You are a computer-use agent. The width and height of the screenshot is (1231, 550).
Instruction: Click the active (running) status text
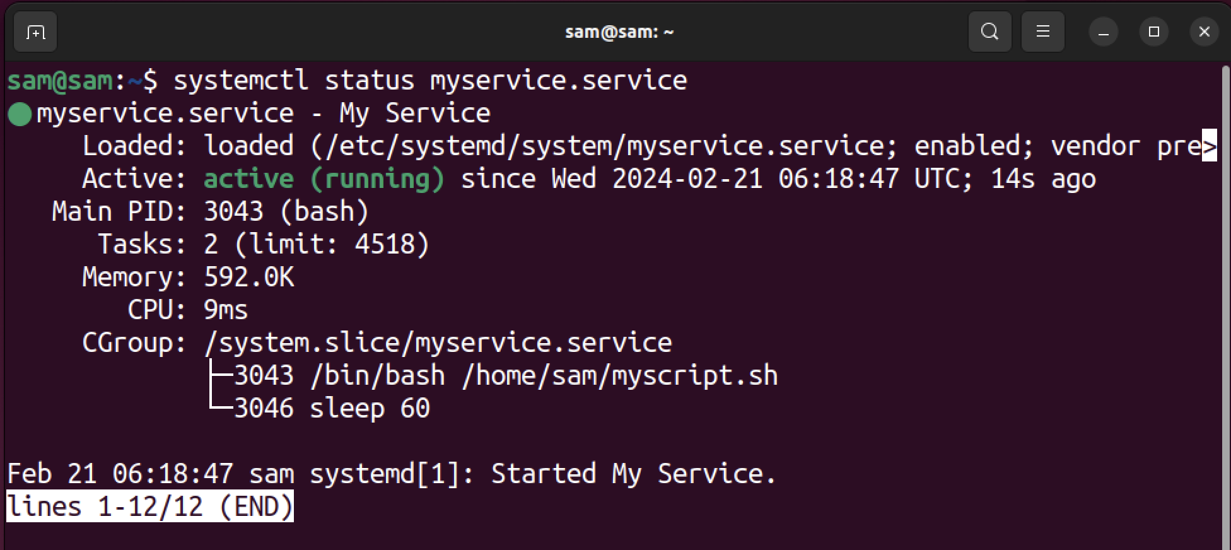click(324, 178)
